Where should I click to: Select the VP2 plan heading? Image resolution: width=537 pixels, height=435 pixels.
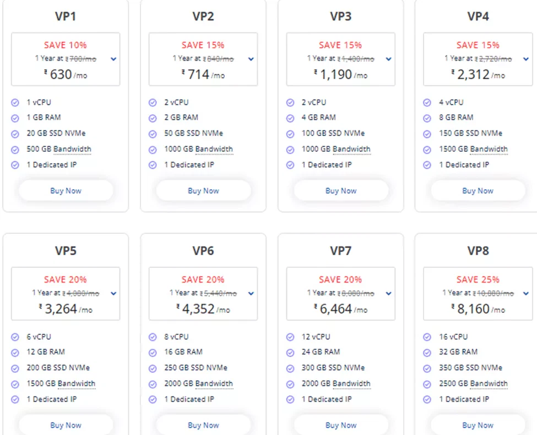pos(203,16)
